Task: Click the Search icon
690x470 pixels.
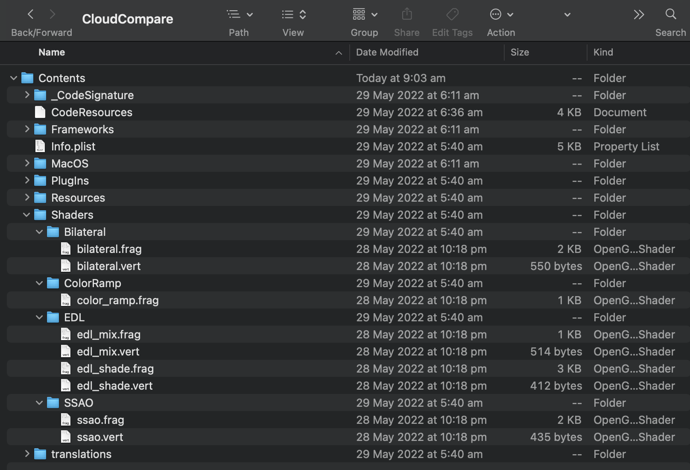Action: (670, 14)
